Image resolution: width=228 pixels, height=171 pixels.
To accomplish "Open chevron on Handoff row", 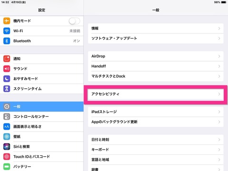I will [x=219, y=66].
